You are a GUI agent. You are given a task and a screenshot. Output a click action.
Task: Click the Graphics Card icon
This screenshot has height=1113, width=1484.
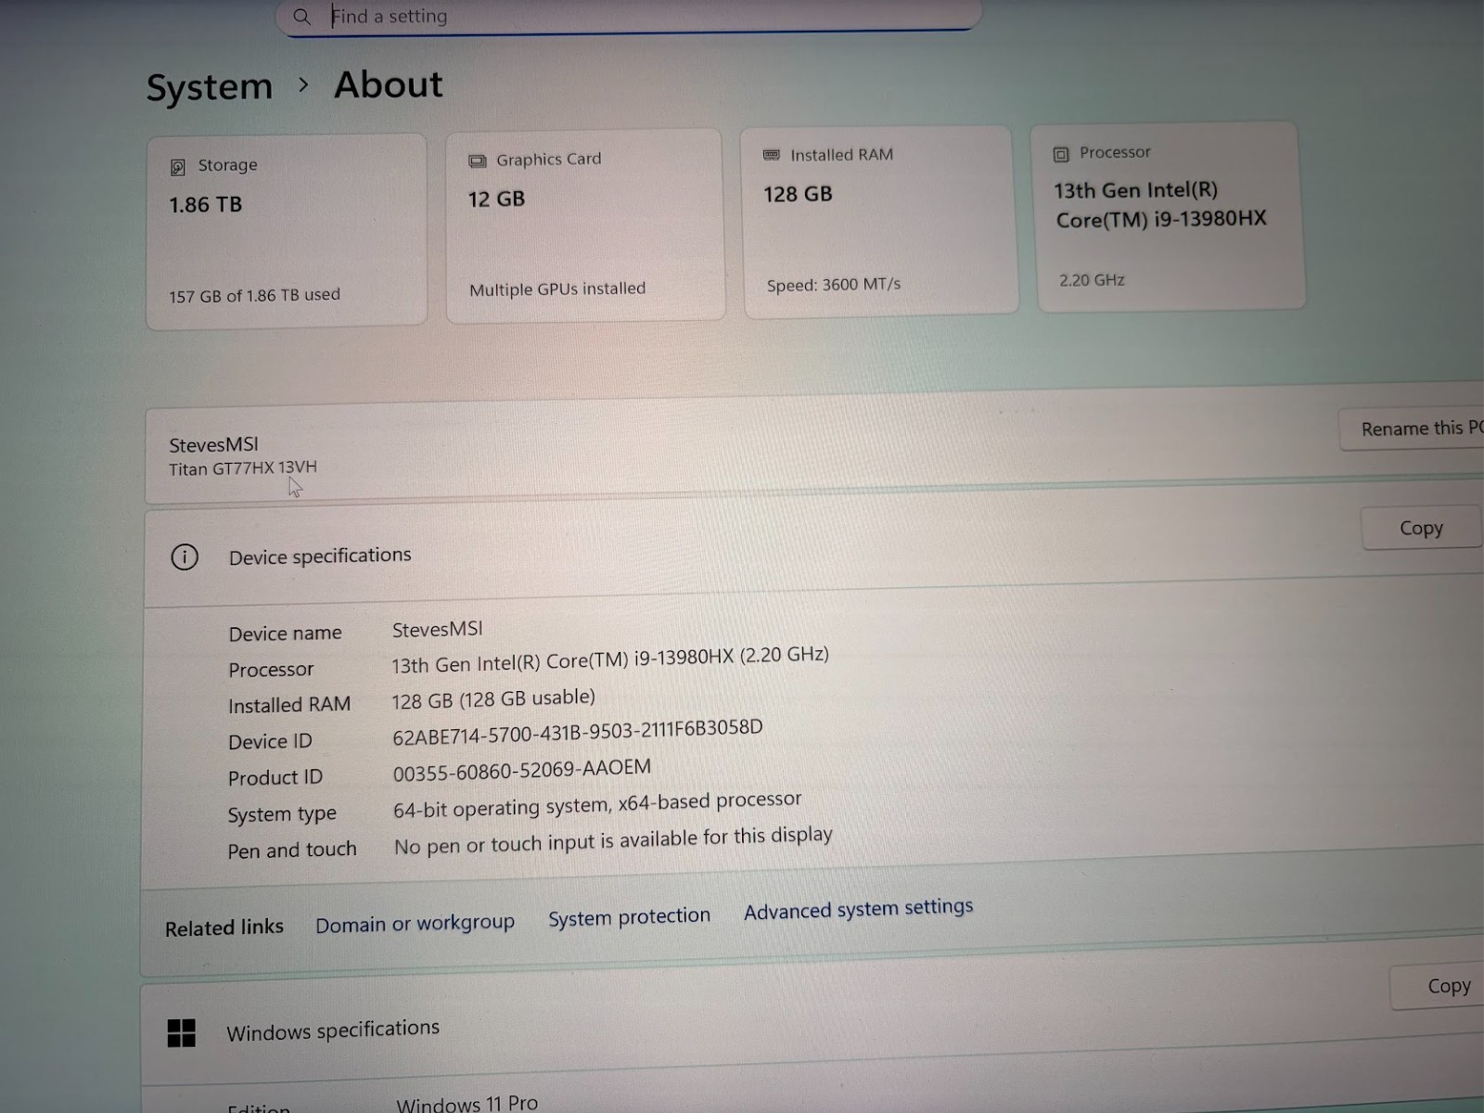click(x=478, y=161)
